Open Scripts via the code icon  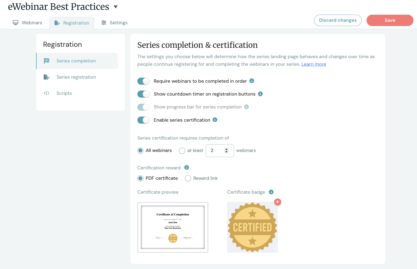pos(47,93)
